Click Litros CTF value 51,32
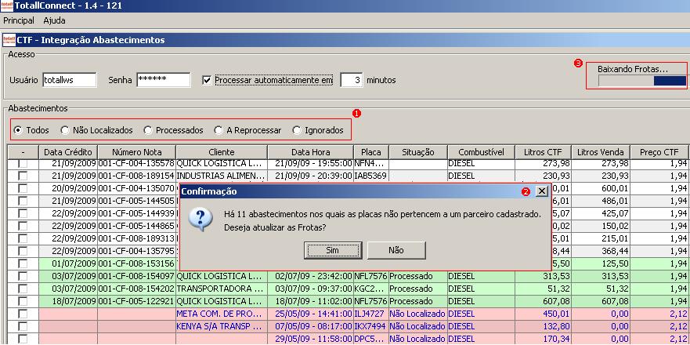Screen dimensions: 690x345 point(544,289)
